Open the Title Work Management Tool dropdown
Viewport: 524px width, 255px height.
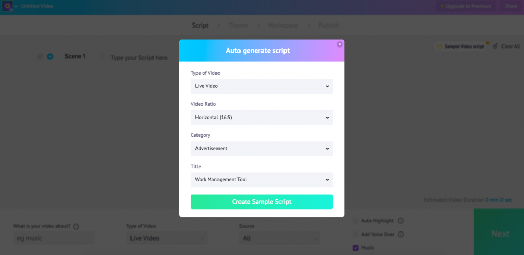click(261, 179)
